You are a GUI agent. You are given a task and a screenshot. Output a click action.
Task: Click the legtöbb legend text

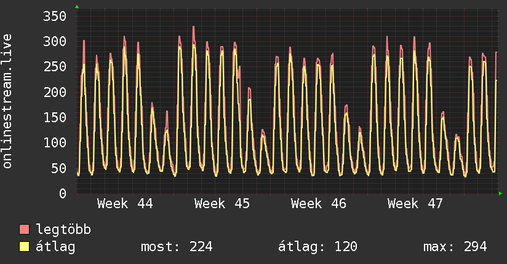(x=64, y=230)
